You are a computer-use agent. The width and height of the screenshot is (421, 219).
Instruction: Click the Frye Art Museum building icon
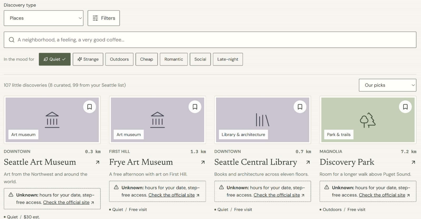(x=157, y=120)
